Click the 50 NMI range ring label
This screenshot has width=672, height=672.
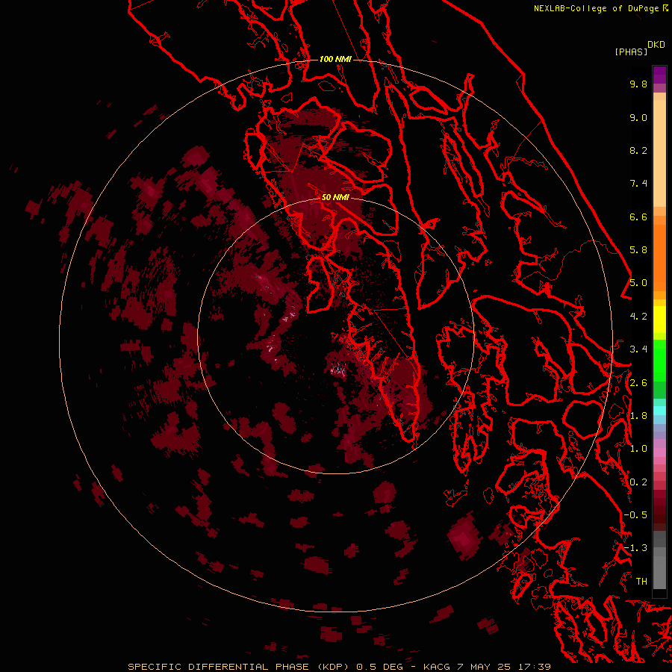[335, 197]
